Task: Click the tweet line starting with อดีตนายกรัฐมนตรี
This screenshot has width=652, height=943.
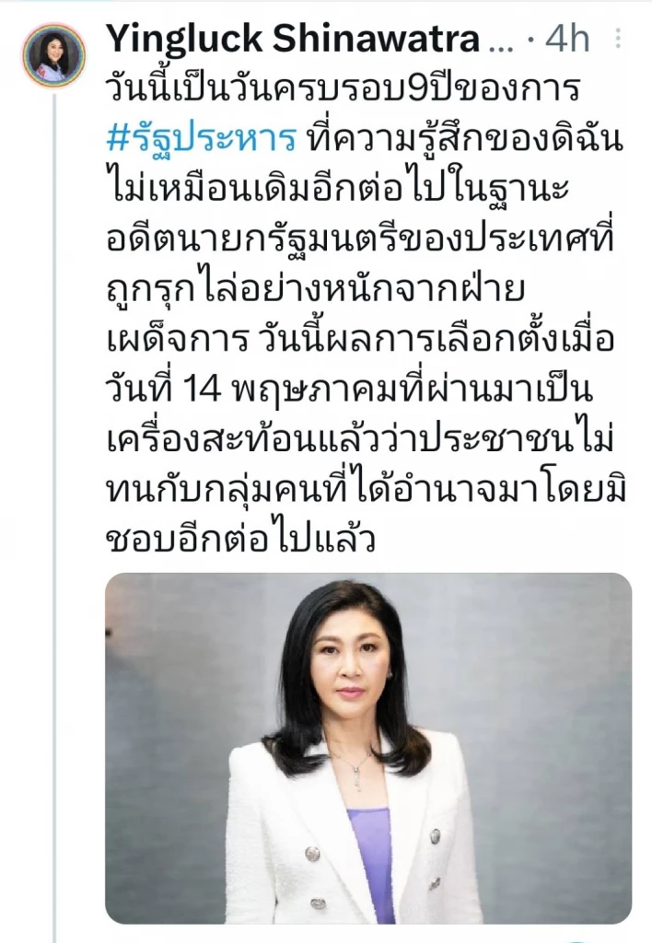Action: coord(360,239)
